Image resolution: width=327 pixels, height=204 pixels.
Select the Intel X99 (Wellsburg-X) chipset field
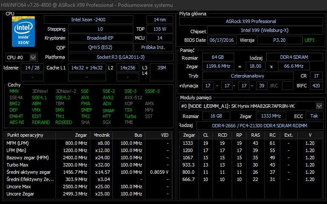[265, 30]
